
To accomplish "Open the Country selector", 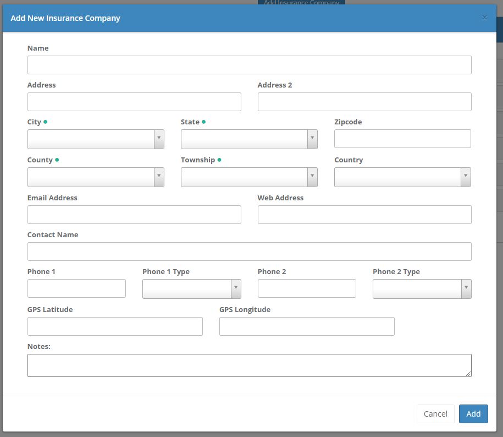I will (x=402, y=177).
